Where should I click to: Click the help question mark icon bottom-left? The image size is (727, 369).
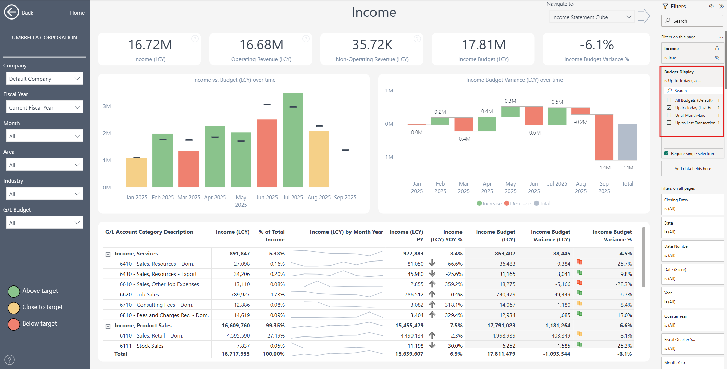[x=10, y=360]
